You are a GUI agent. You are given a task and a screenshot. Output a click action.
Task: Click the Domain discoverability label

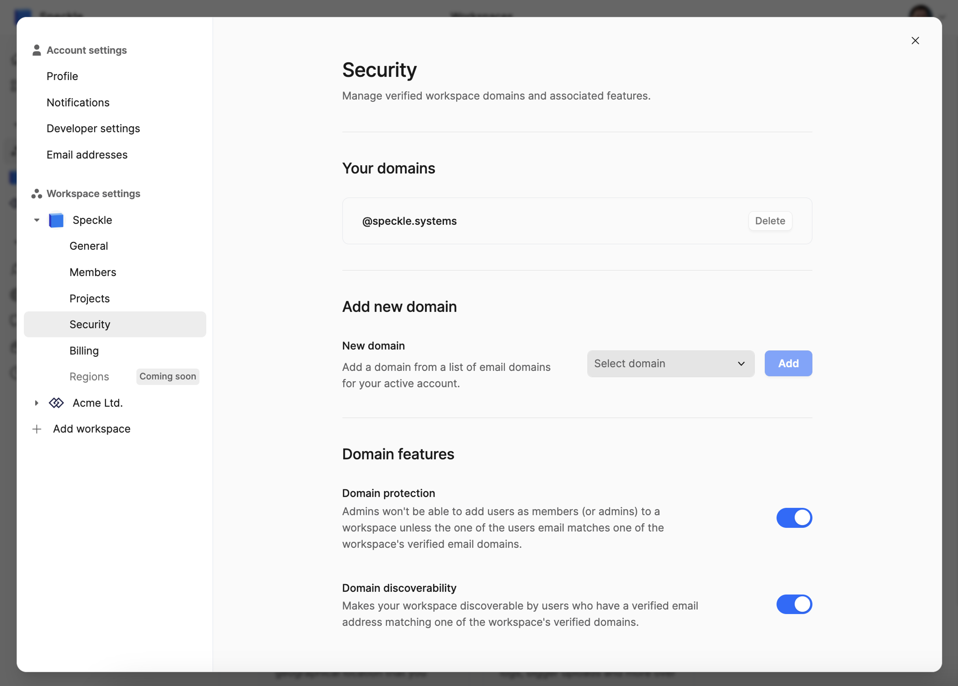[399, 588]
